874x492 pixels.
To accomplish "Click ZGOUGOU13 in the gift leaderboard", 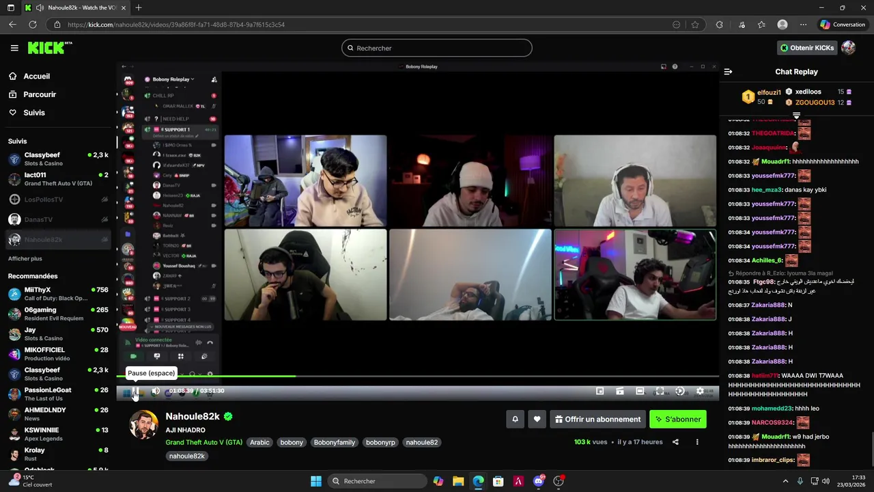I will tap(815, 102).
